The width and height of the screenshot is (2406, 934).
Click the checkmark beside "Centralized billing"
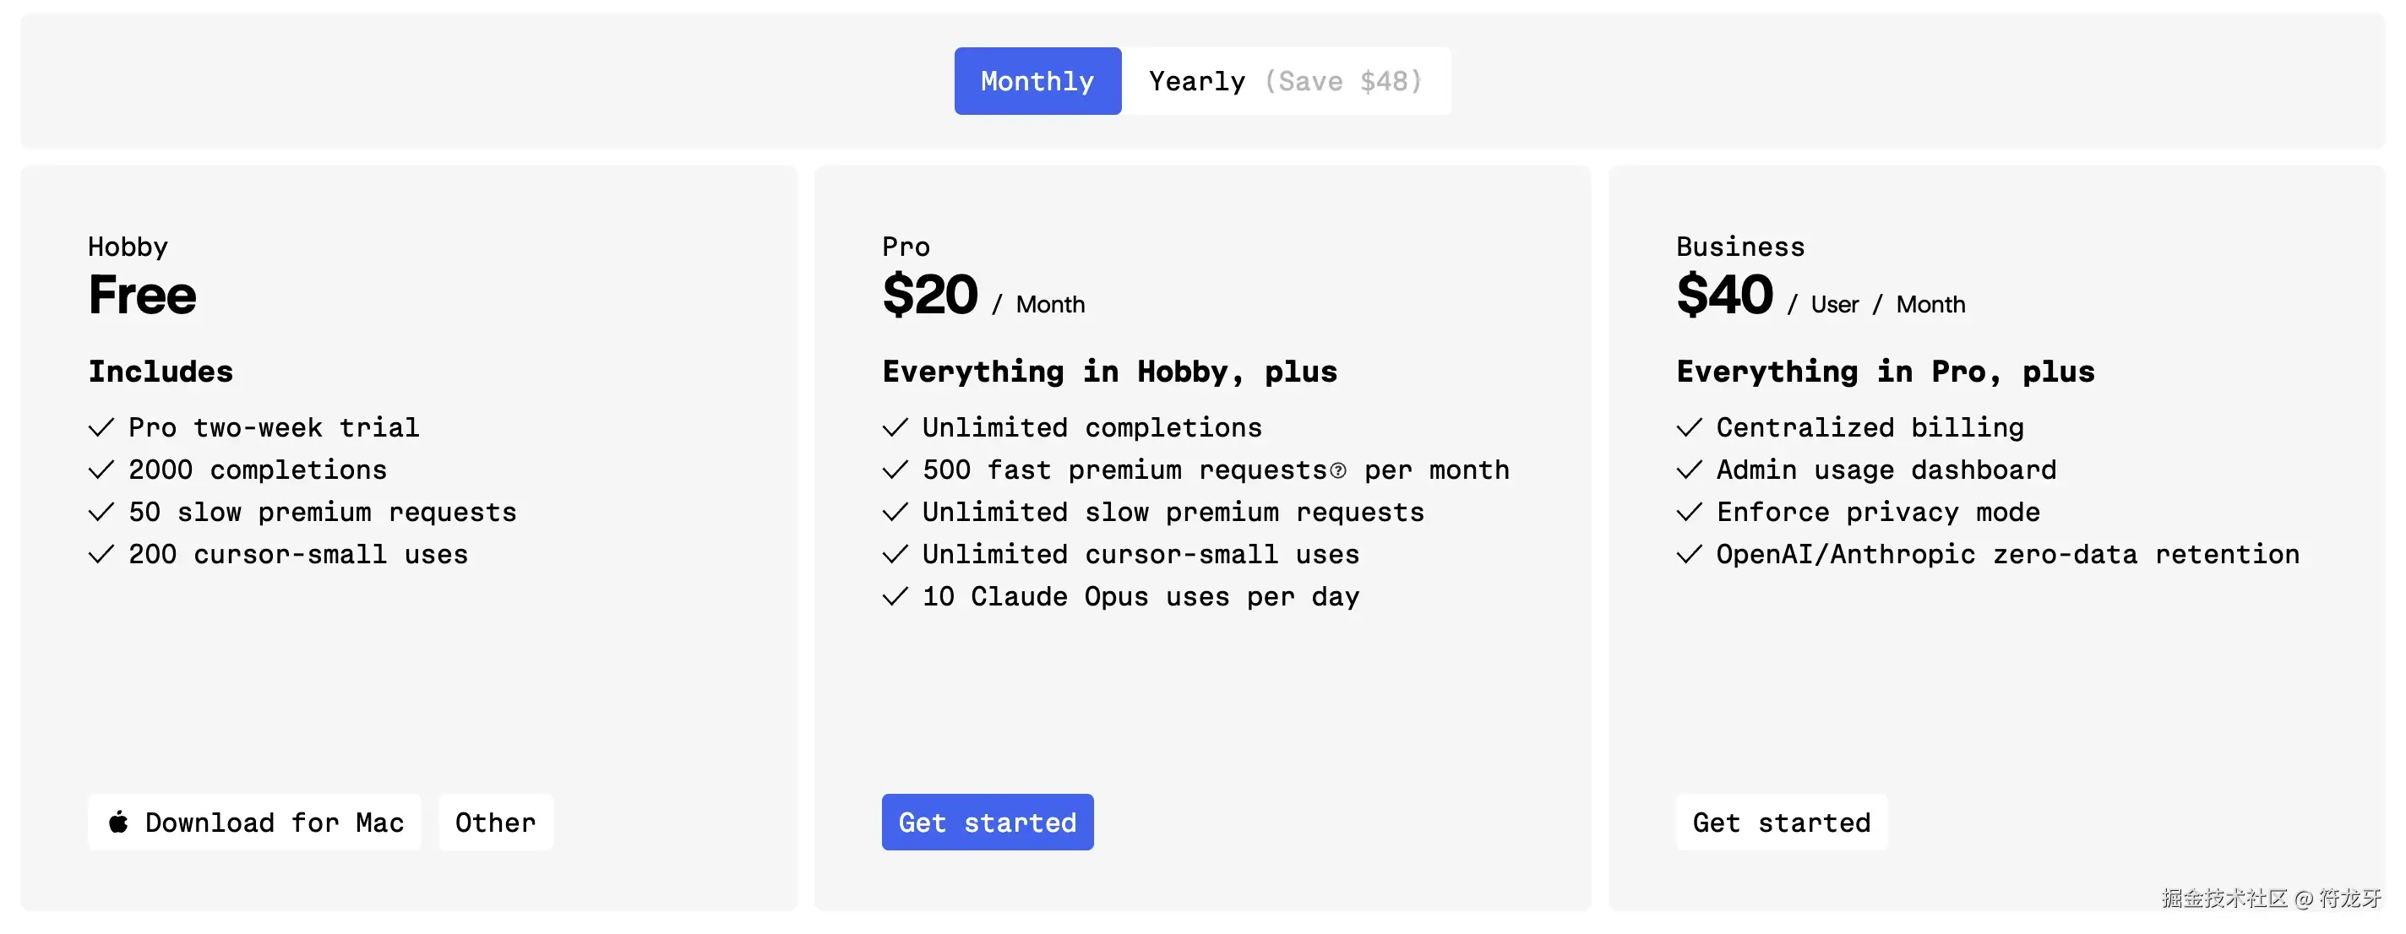pyautogui.click(x=1689, y=428)
